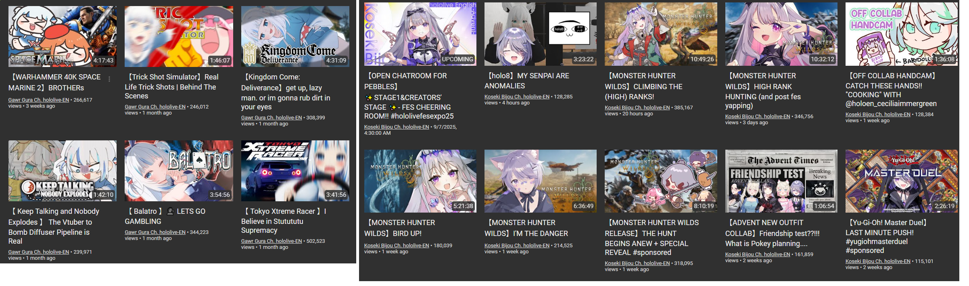Click the 4:17:43 duration badge
Viewport: 969px width, 286px height.
click(104, 61)
